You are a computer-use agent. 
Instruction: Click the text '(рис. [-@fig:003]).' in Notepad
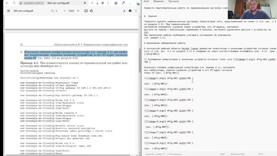[x=156, y=84]
